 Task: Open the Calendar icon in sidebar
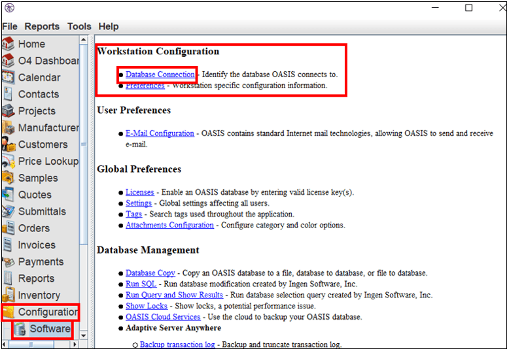[x=8, y=77]
